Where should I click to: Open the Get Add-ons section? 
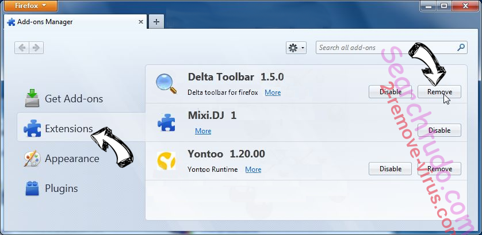coord(74,99)
